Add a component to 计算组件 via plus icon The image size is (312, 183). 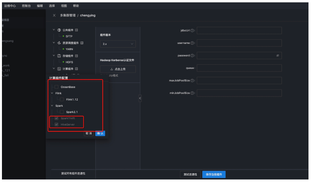tap(77, 69)
